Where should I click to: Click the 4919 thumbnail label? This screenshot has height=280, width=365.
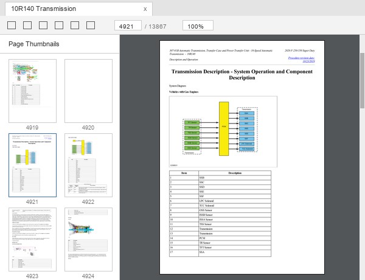click(x=32, y=128)
